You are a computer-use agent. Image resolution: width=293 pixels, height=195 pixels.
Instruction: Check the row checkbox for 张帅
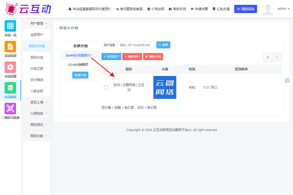pyautogui.click(x=106, y=87)
